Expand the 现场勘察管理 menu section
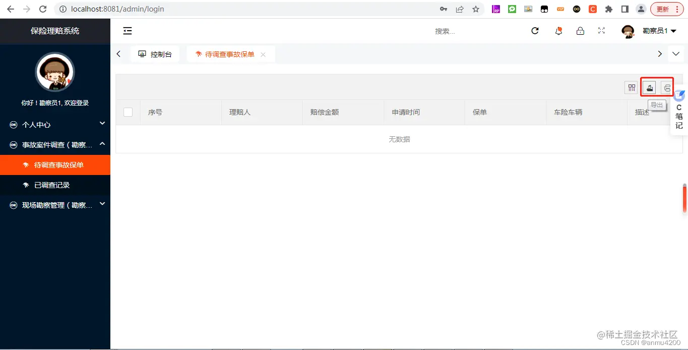Viewport: 688px width, 350px height. (x=55, y=204)
